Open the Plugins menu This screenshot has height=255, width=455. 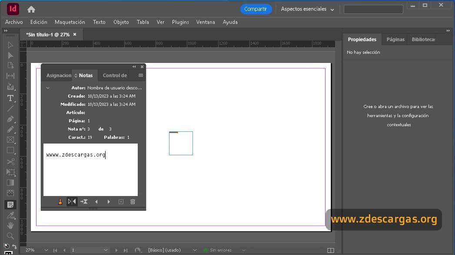(x=180, y=22)
